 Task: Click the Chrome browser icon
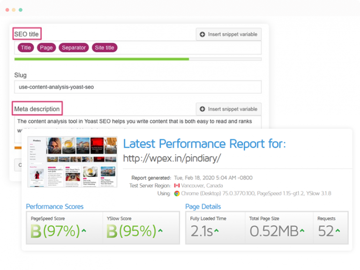[x=177, y=194]
